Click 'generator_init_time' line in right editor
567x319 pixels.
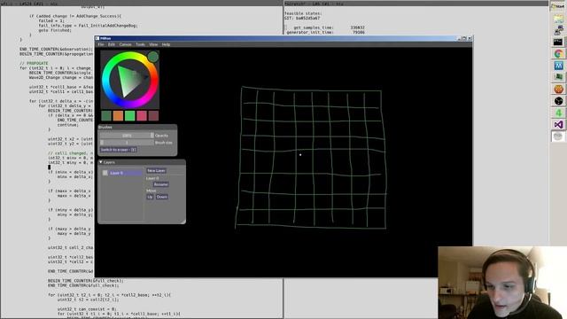326,32
